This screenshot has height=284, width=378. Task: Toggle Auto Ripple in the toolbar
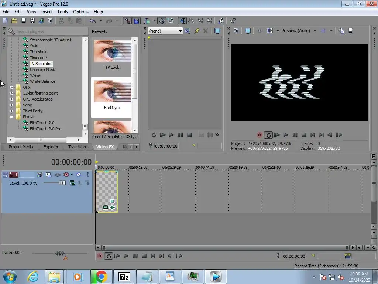tap(147, 21)
